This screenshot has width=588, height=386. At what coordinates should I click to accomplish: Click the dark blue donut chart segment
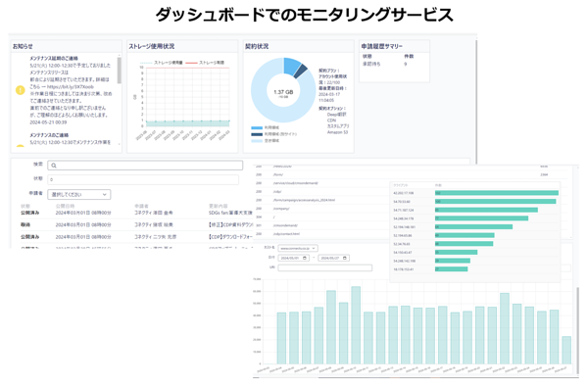pos(301,71)
